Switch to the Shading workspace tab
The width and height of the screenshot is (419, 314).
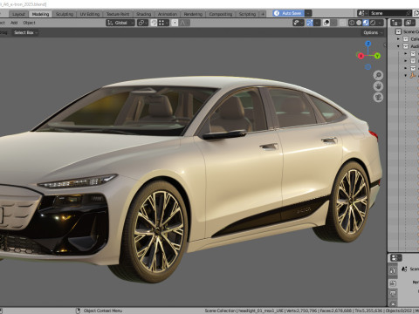point(144,14)
